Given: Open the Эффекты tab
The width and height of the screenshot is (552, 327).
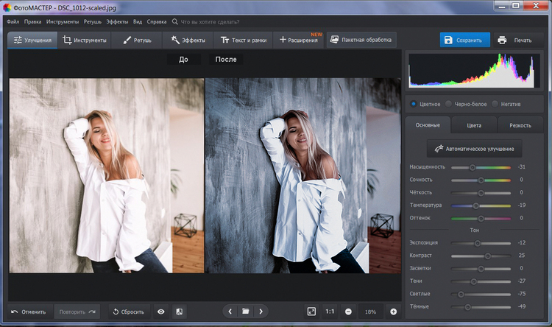Looking at the screenshot, I should (188, 41).
